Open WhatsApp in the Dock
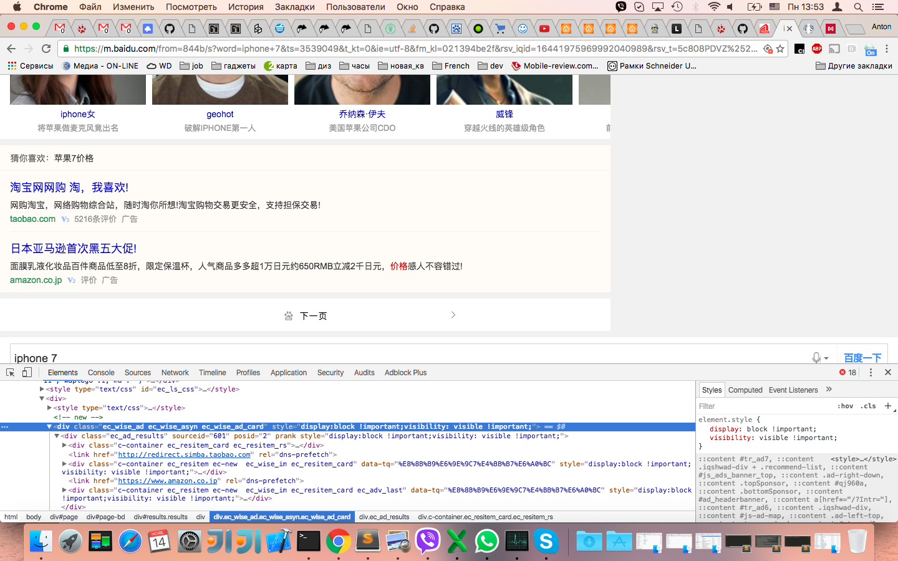 [x=486, y=541]
